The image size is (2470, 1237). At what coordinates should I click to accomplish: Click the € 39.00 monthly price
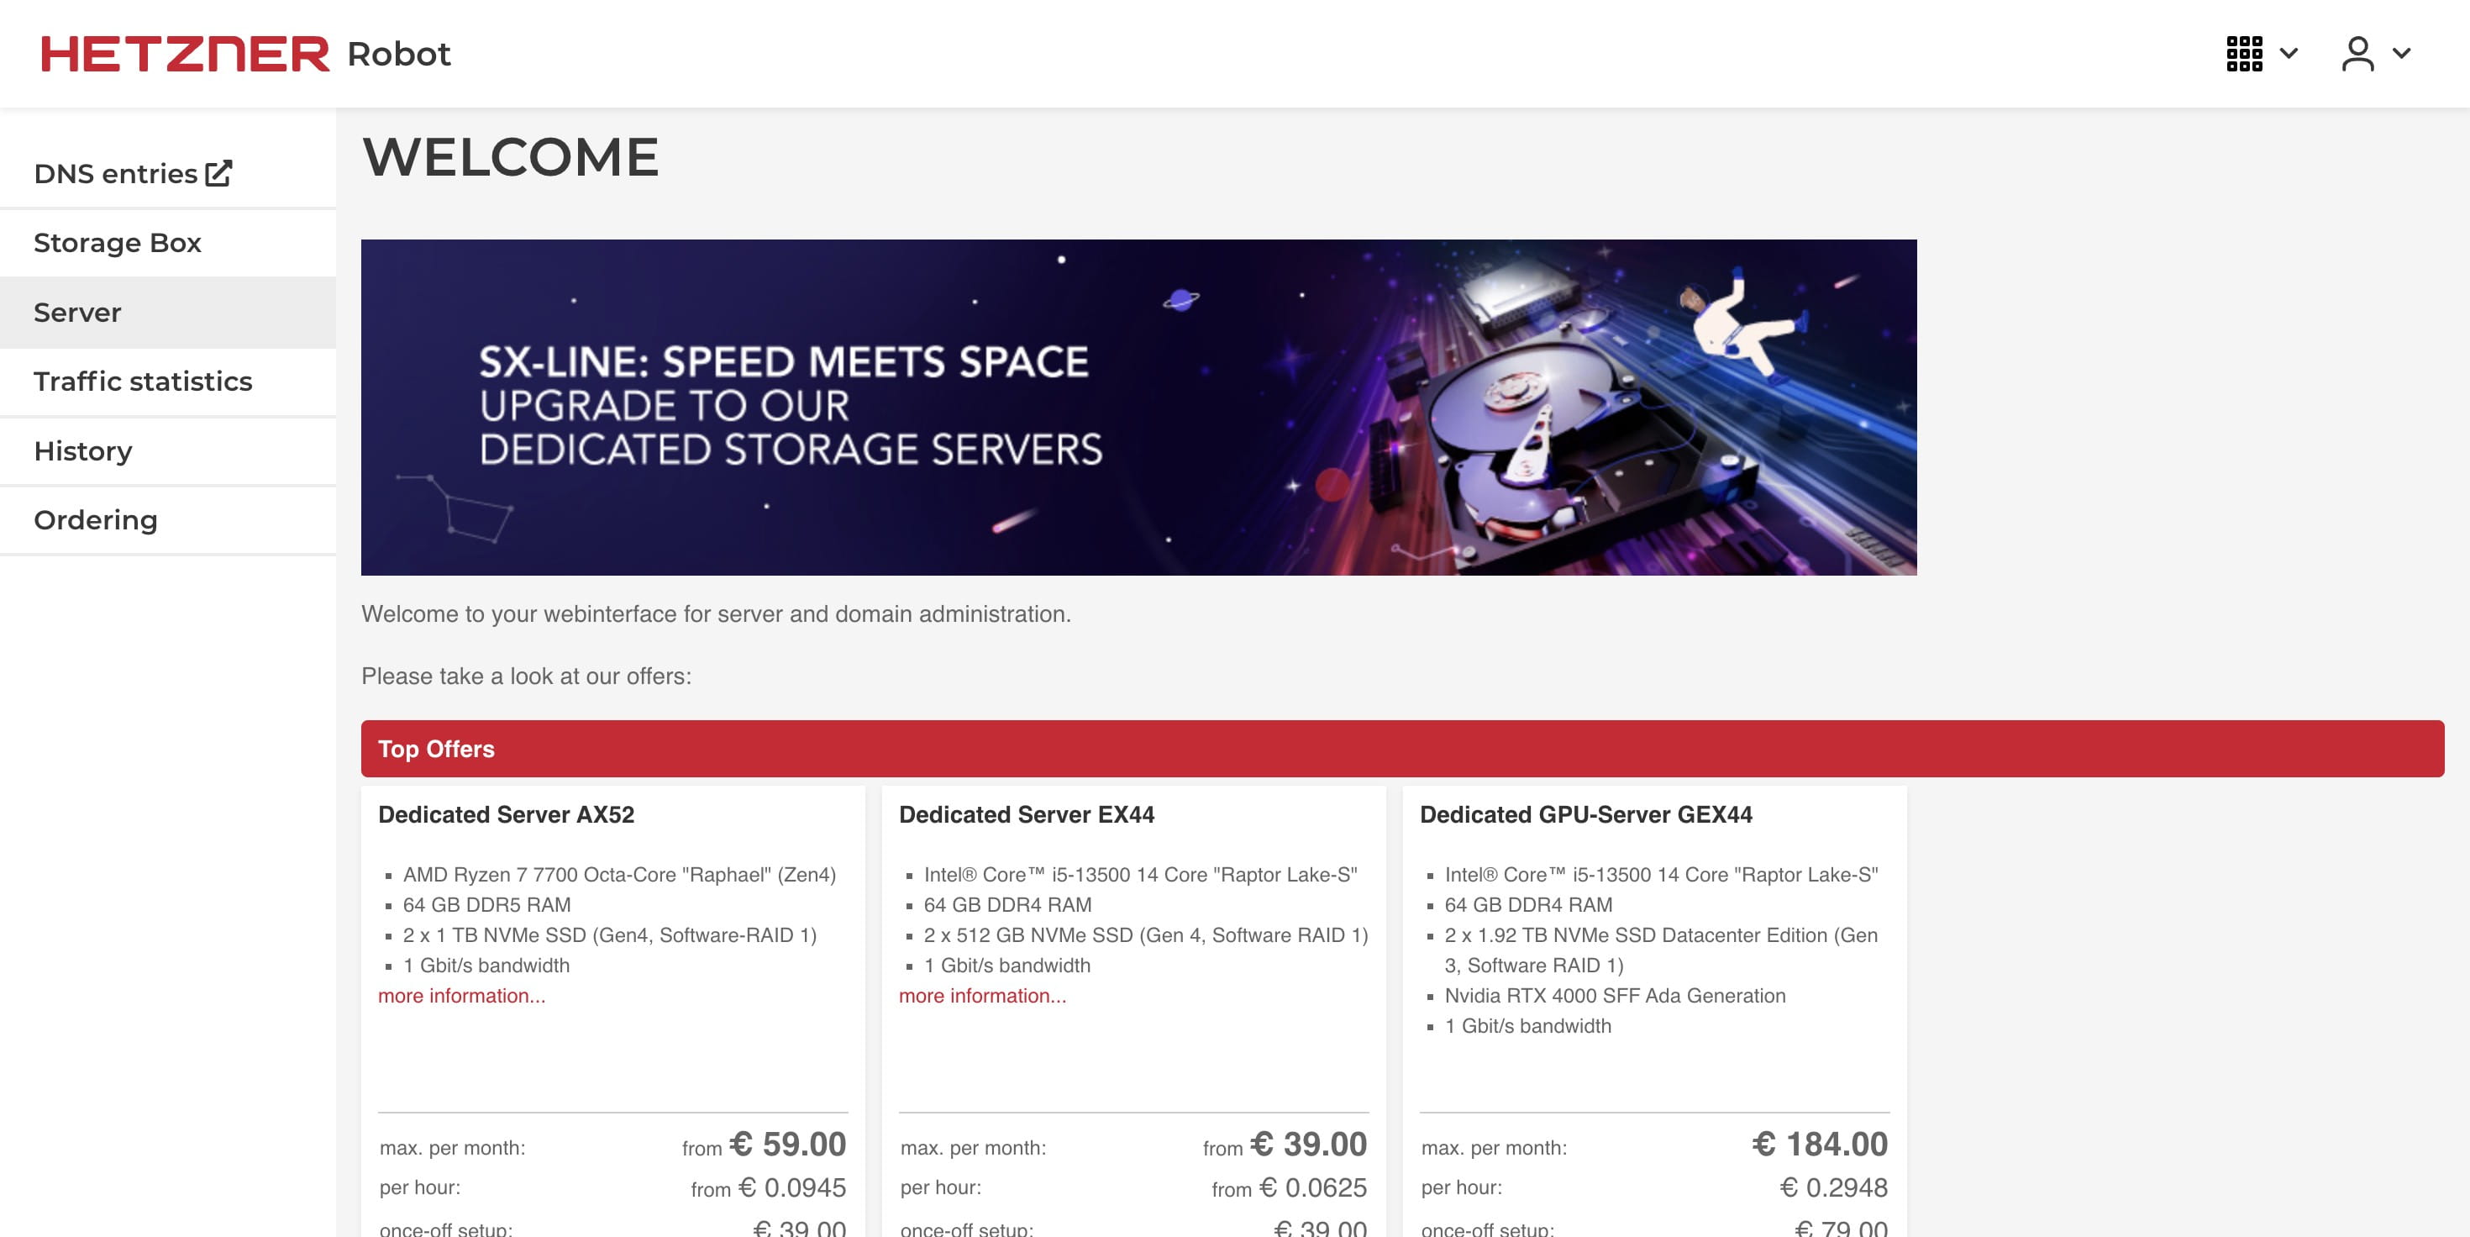pyautogui.click(x=1308, y=1144)
